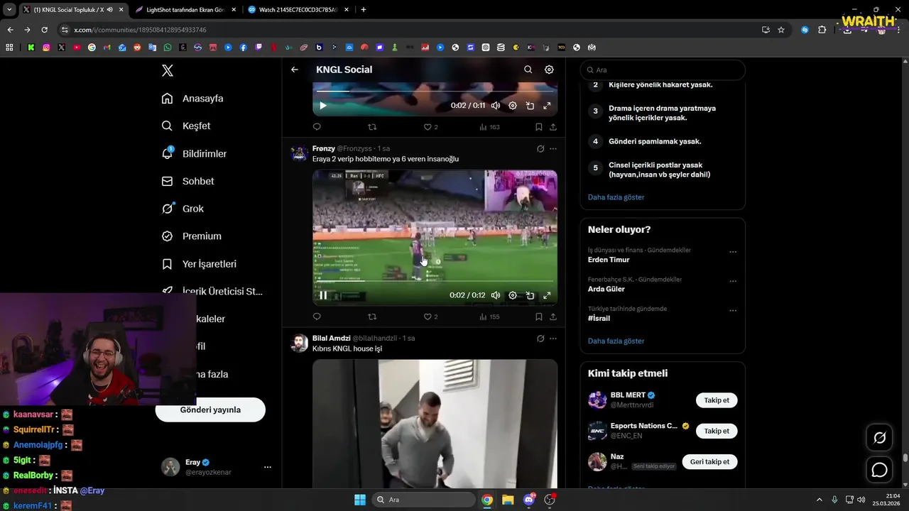Open Premium in the sidebar

click(191, 236)
